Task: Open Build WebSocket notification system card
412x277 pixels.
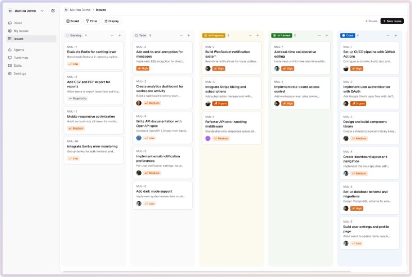Action: (x=231, y=58)
